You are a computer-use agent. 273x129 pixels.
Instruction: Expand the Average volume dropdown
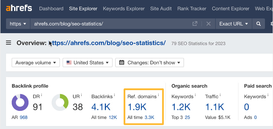click(36, 63)
